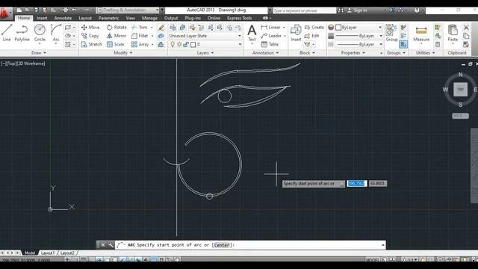
Task: Click the Paste tool
Action: click(453, 33)
